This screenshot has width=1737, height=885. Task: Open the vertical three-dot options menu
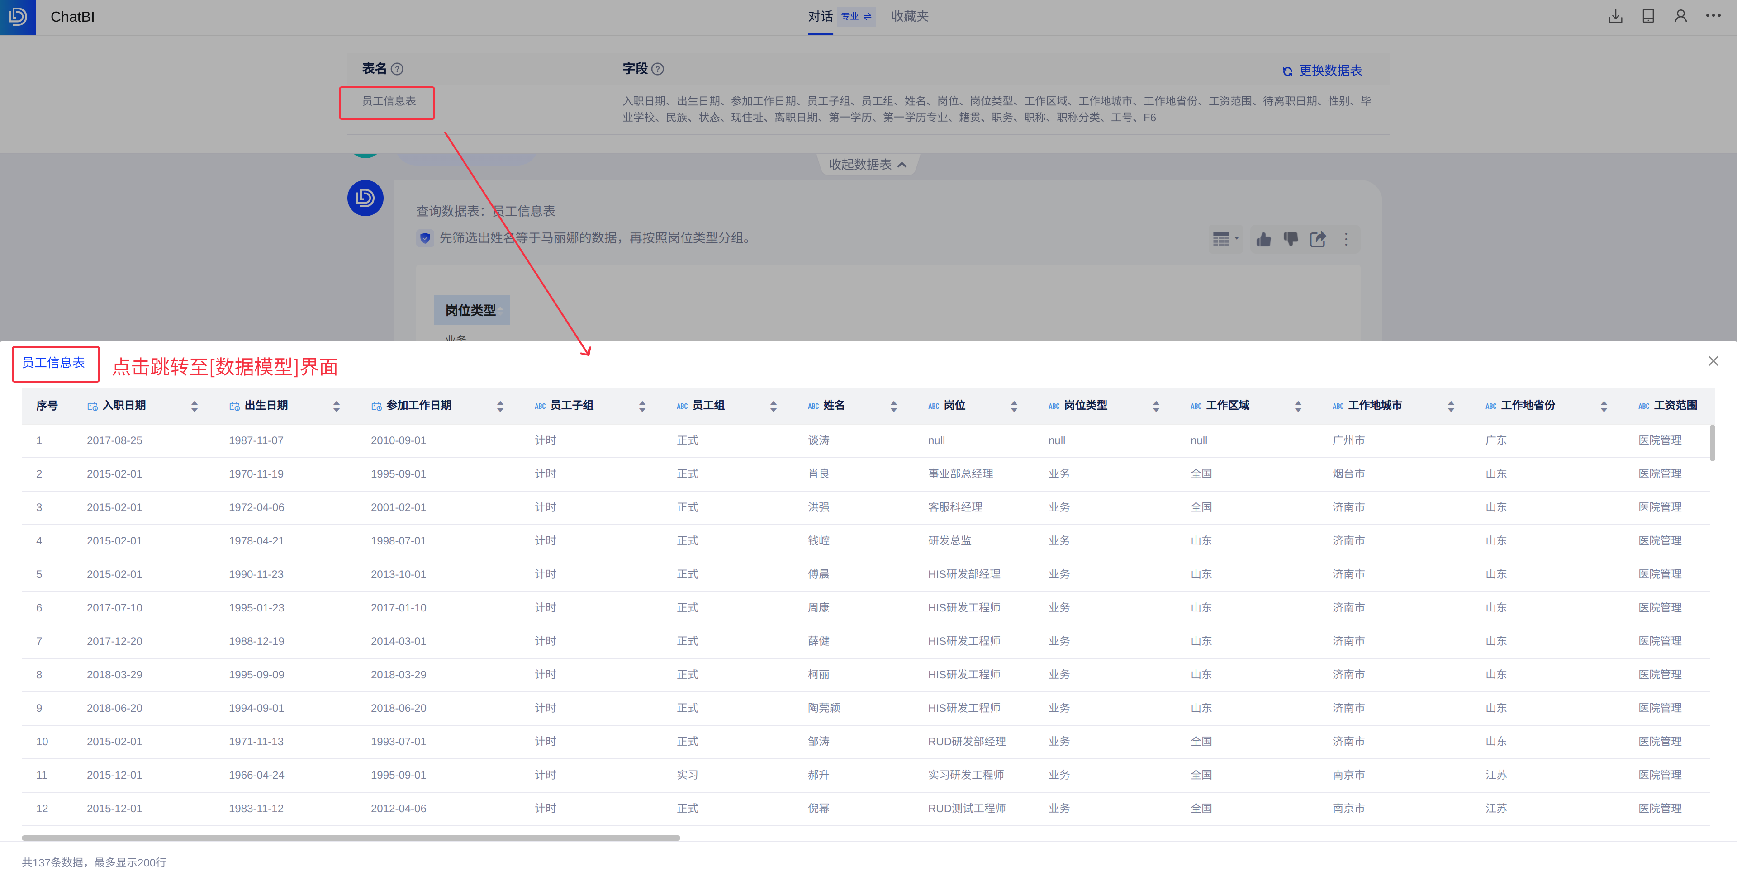pyautogui.click(x=1346, y=239)
